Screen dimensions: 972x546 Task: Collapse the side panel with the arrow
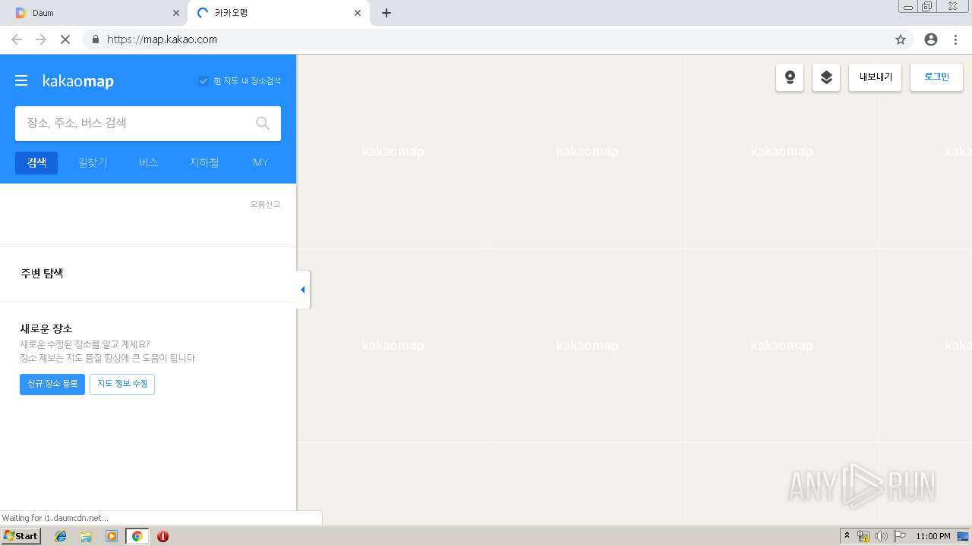[303, 290]
